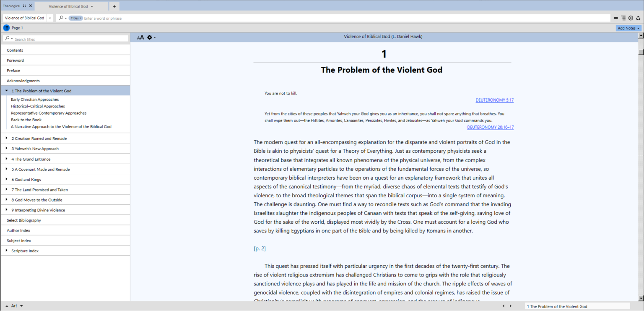The width and height of the screenshot is (644, 311).
Task: Click the magnifying glass in Search titles box
Action: pyautogui.click(x=7, y=38)
